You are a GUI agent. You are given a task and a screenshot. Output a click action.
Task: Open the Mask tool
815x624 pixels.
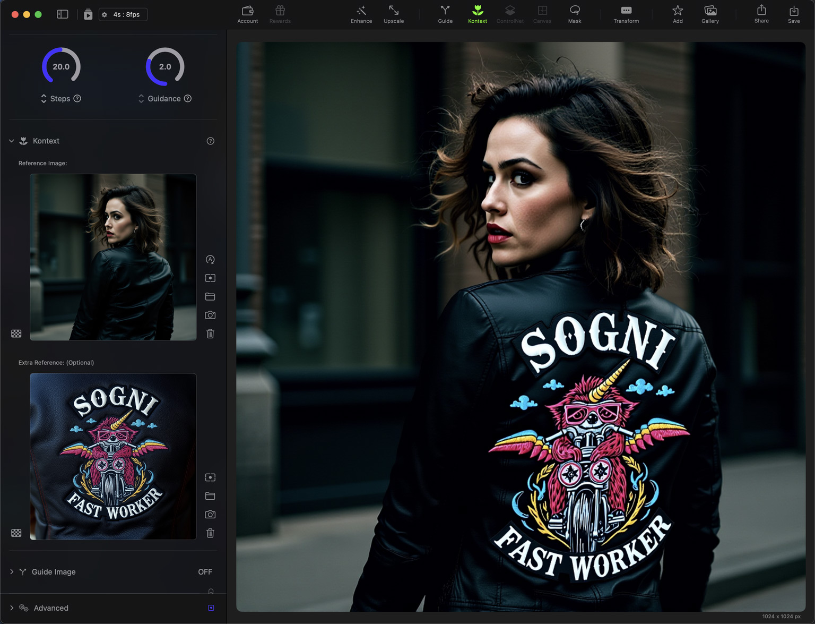point(575,14)
